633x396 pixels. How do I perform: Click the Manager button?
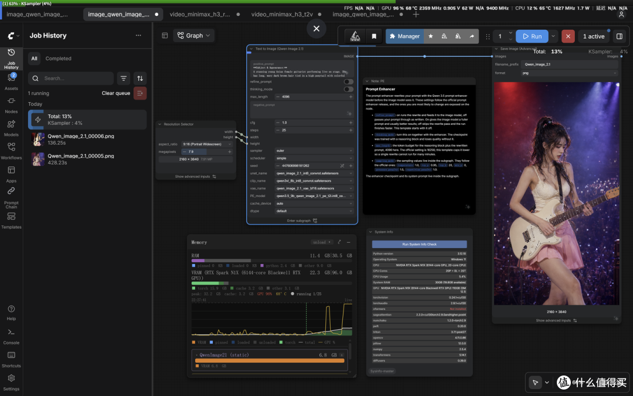(404, 36)
